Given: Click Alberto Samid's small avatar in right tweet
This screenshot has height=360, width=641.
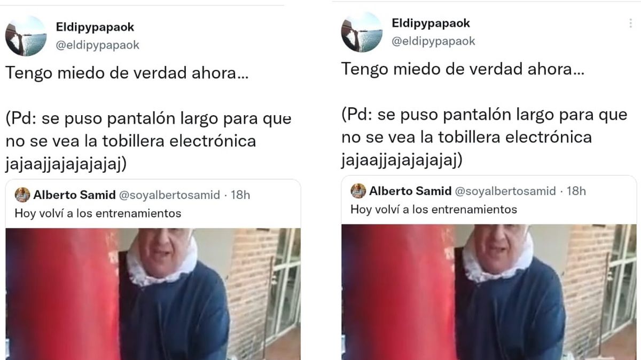Looking at the screenshot, I should point(358,191).
